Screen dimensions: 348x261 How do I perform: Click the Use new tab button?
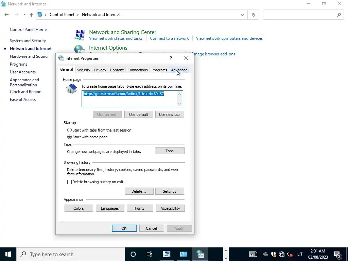point(169,115)
